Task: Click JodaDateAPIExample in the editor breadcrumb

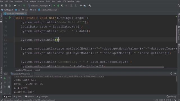Action: pos(24,70)
